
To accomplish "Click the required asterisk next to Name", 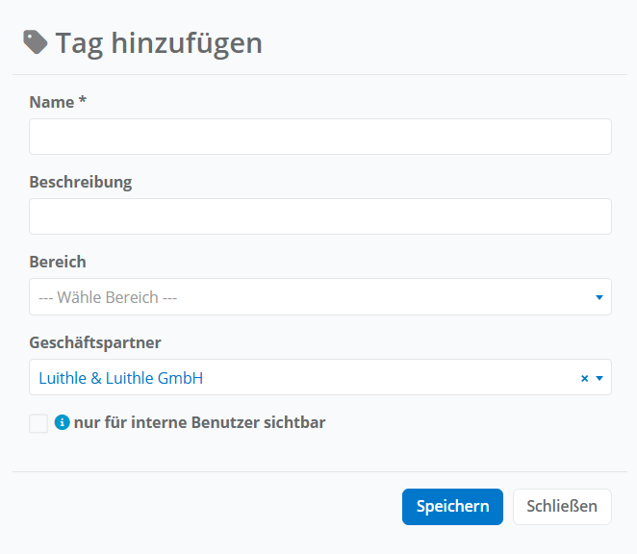I will (x=83, y=102).
